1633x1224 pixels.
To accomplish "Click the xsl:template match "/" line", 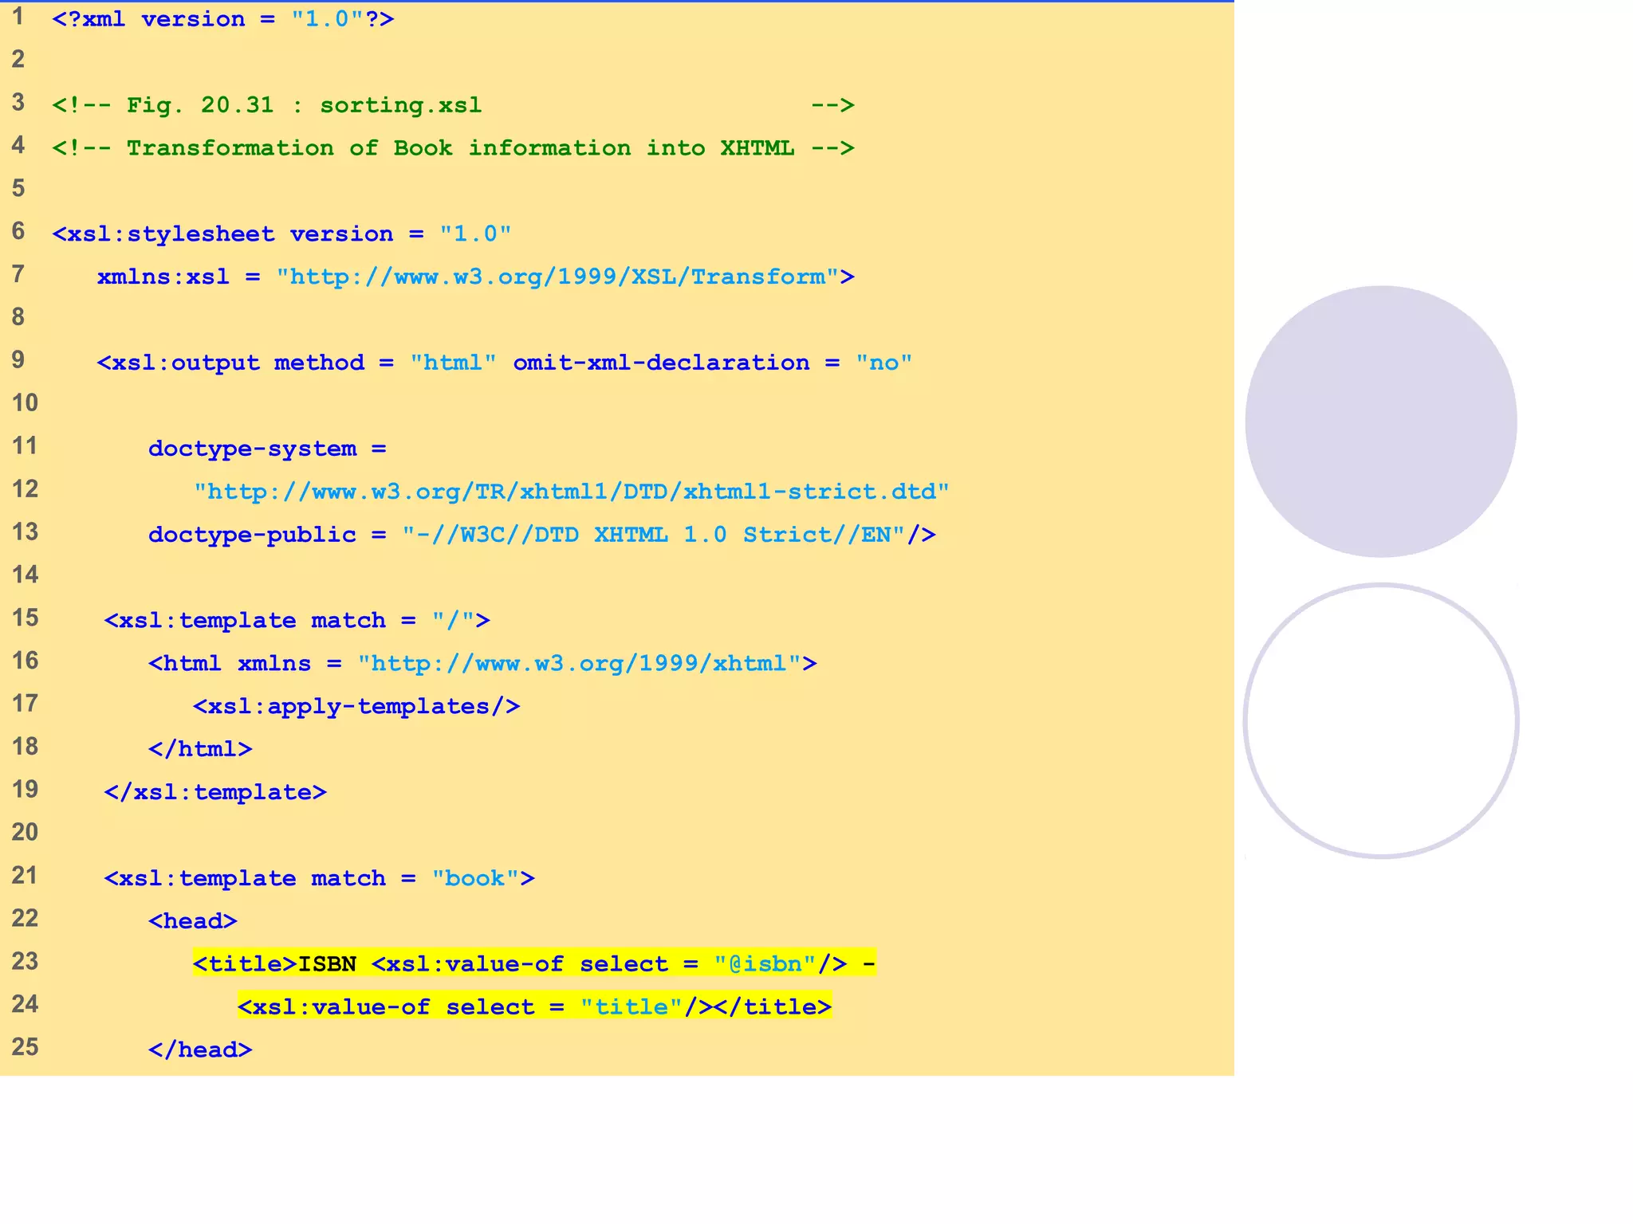I will (x=297, y=621).
